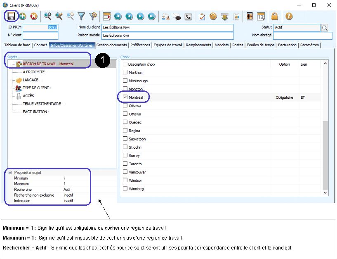Go to the next record arrow
337x259 pixels.
pyautogui.click(x=140, y=17)
